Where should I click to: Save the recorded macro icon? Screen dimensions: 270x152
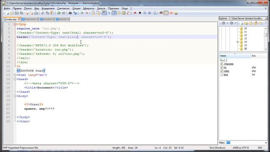click(x=155, y=13)
